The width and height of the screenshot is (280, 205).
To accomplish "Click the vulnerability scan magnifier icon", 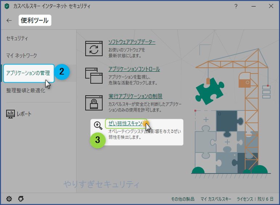I will click(x=98, y=125).
